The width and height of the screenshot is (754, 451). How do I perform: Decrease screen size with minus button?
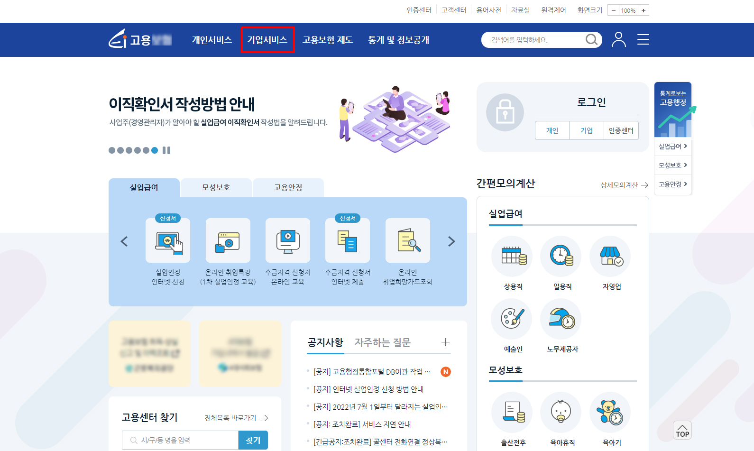613,10
